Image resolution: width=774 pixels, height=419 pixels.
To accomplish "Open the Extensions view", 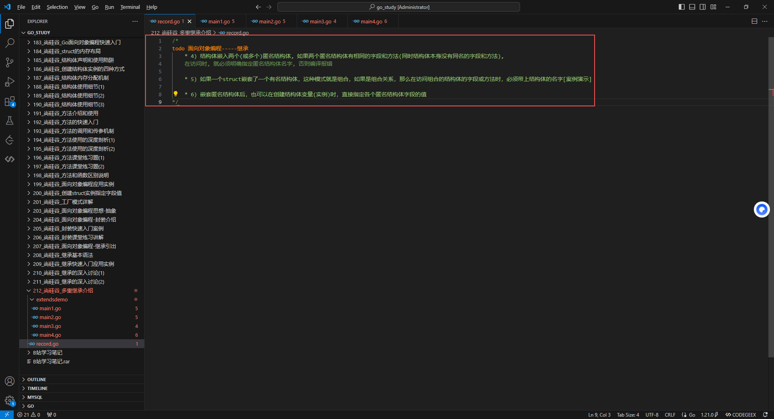I will pos(10,101).
